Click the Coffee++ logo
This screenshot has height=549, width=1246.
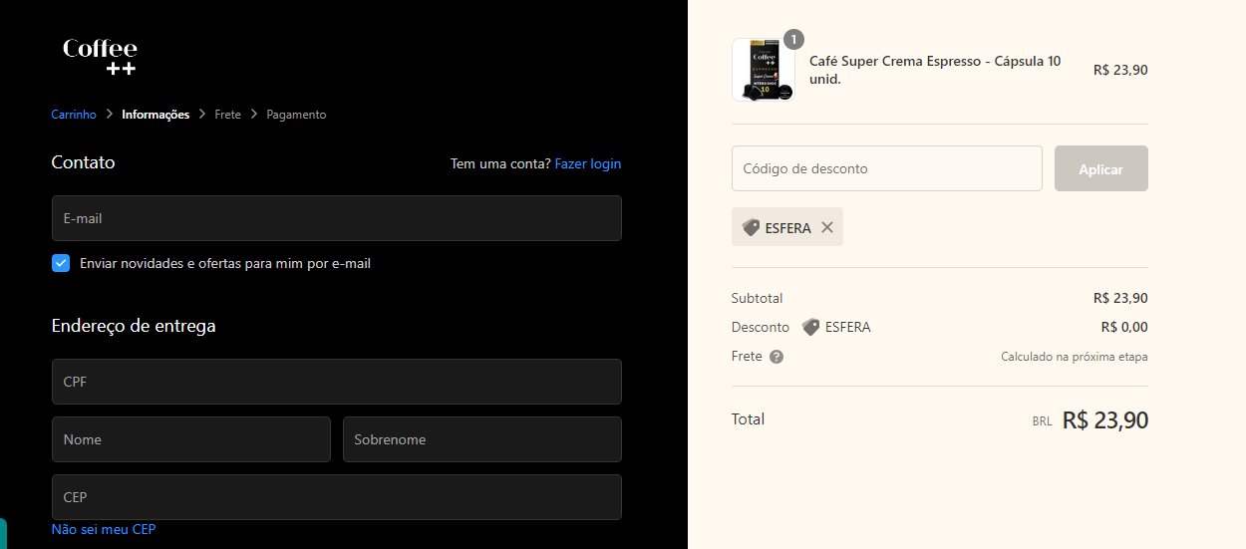(x=100, y=57)
